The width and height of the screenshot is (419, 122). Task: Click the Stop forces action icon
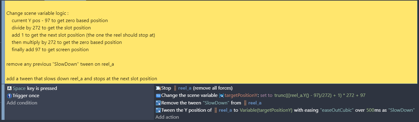pos(158,88)
